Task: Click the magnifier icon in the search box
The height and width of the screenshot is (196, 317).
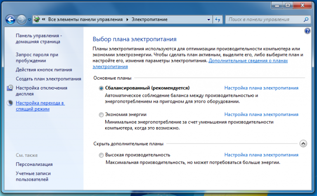Action: (305, 19)
